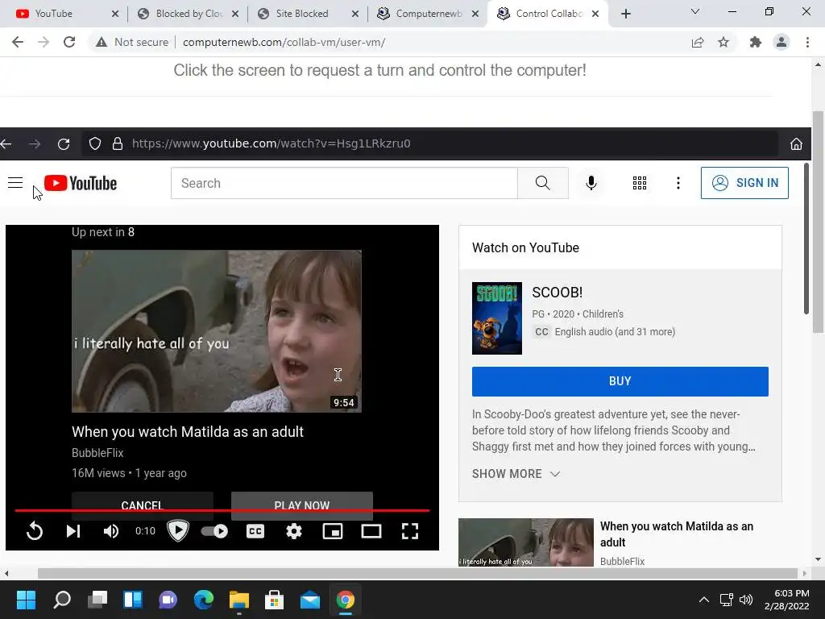Viewport: 825px width, 619px height.
Task: Open the SCOOB! movie title link
Action: pyautogui.click(x=558, y=292)
